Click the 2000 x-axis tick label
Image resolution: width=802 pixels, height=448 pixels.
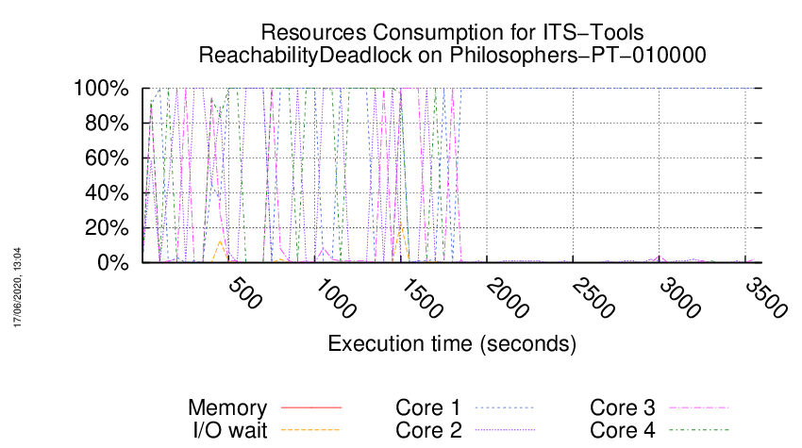click(x=508, y=298)
